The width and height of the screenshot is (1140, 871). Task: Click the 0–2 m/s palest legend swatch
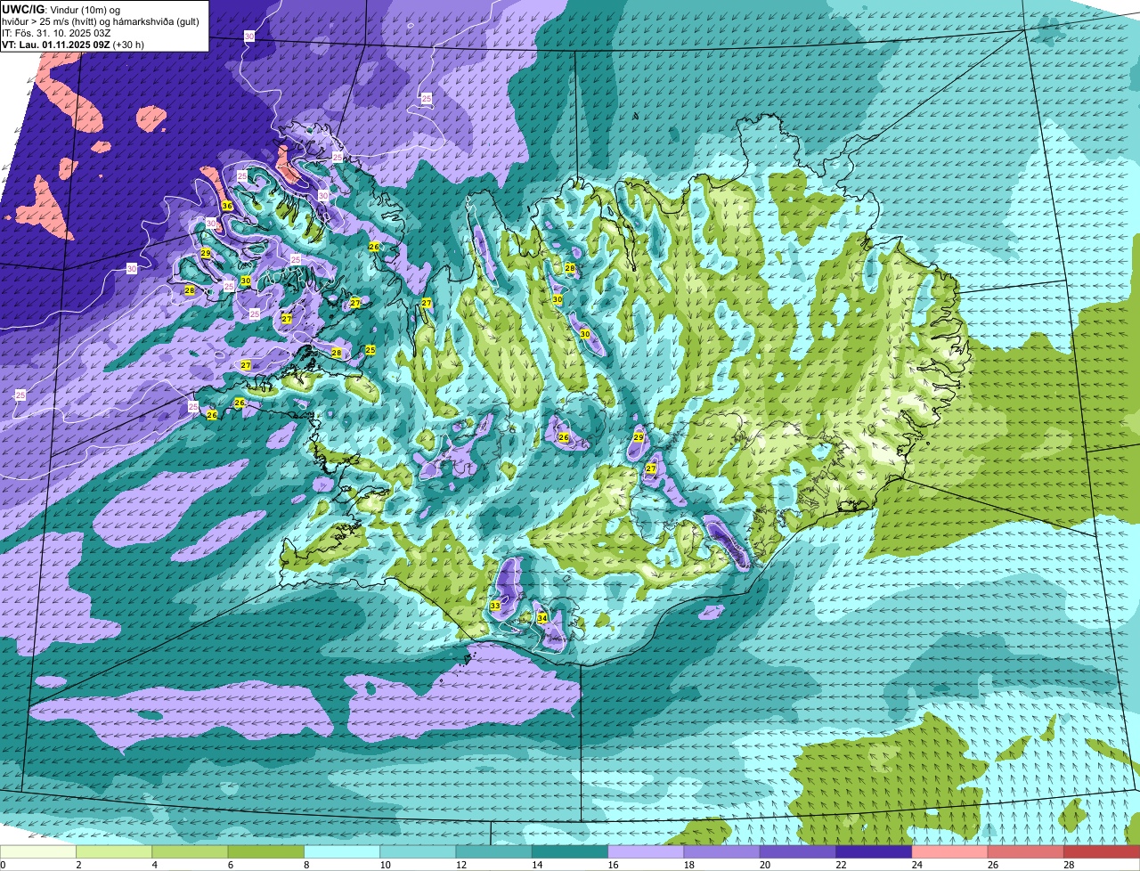pyautogui.click(x=38, y=851)
